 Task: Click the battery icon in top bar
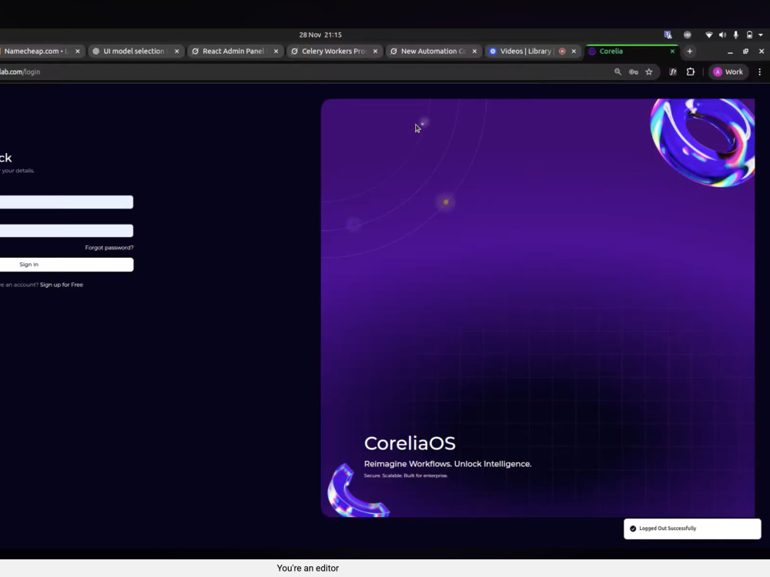coord(749,35)
